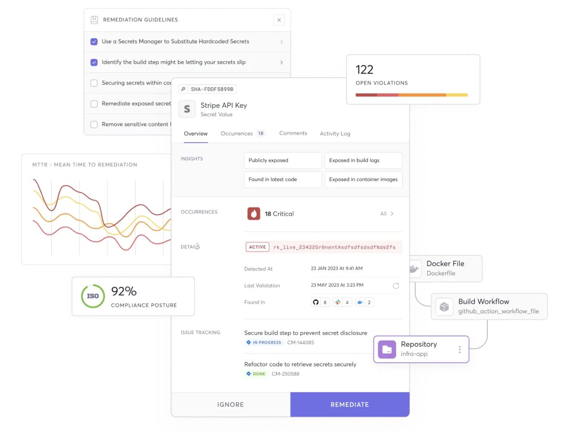Check 'Remediate exposed secret' guideline checkbox

[x=94, y=104]
